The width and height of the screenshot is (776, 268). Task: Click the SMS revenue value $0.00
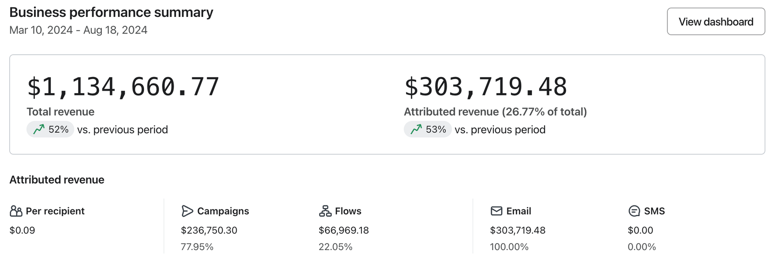[640, 230]
